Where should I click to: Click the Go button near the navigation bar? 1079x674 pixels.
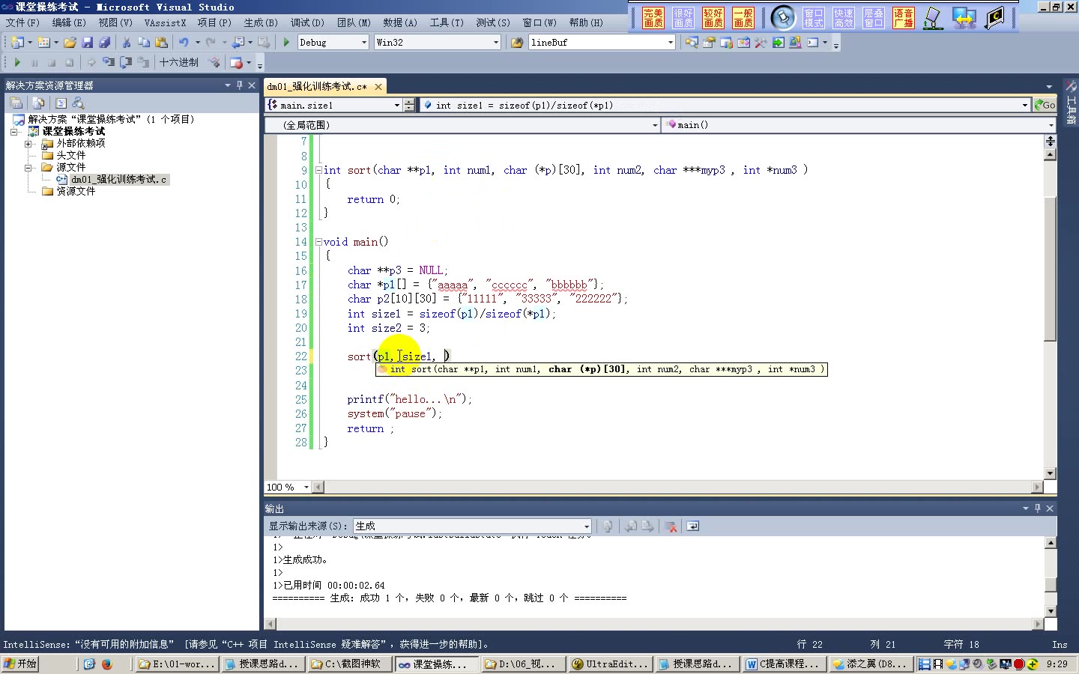click(x=1046, y=105)
